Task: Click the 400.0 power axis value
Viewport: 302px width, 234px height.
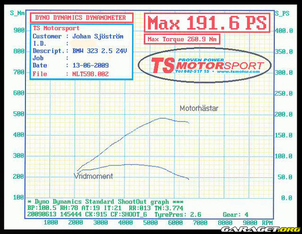Action: [x=284, y=31]
